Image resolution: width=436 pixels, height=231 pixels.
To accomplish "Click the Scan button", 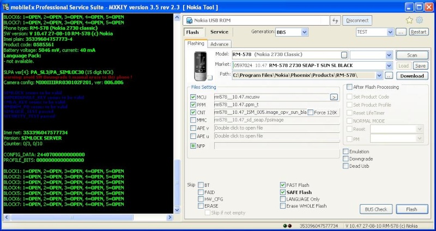I will point(412,55).
